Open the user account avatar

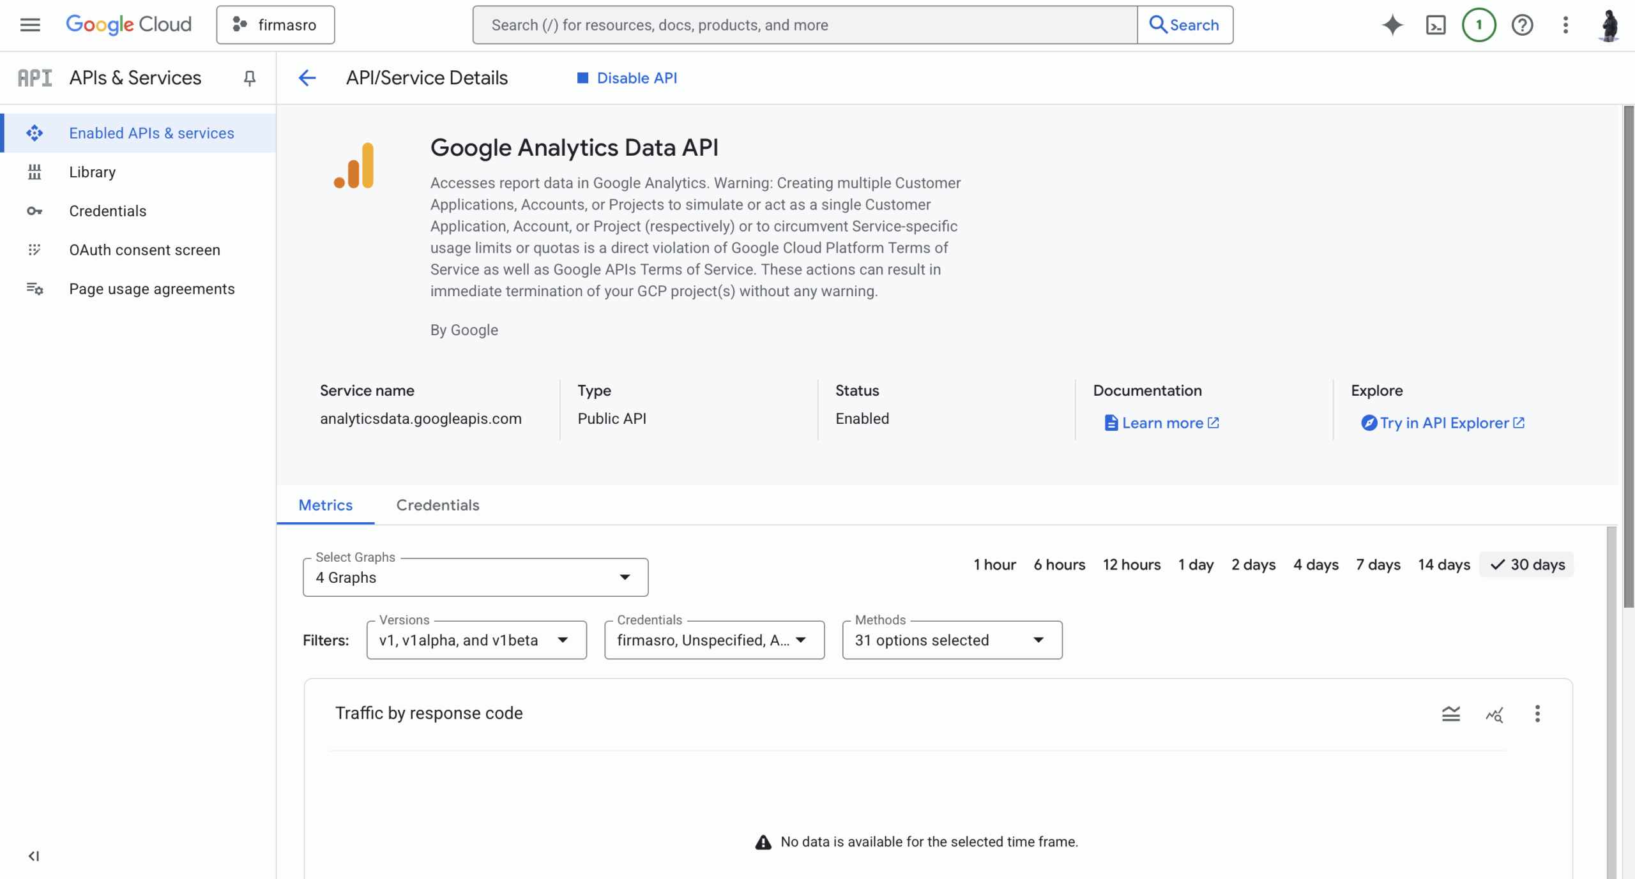pyautogui.click(x=1609, y=25)
